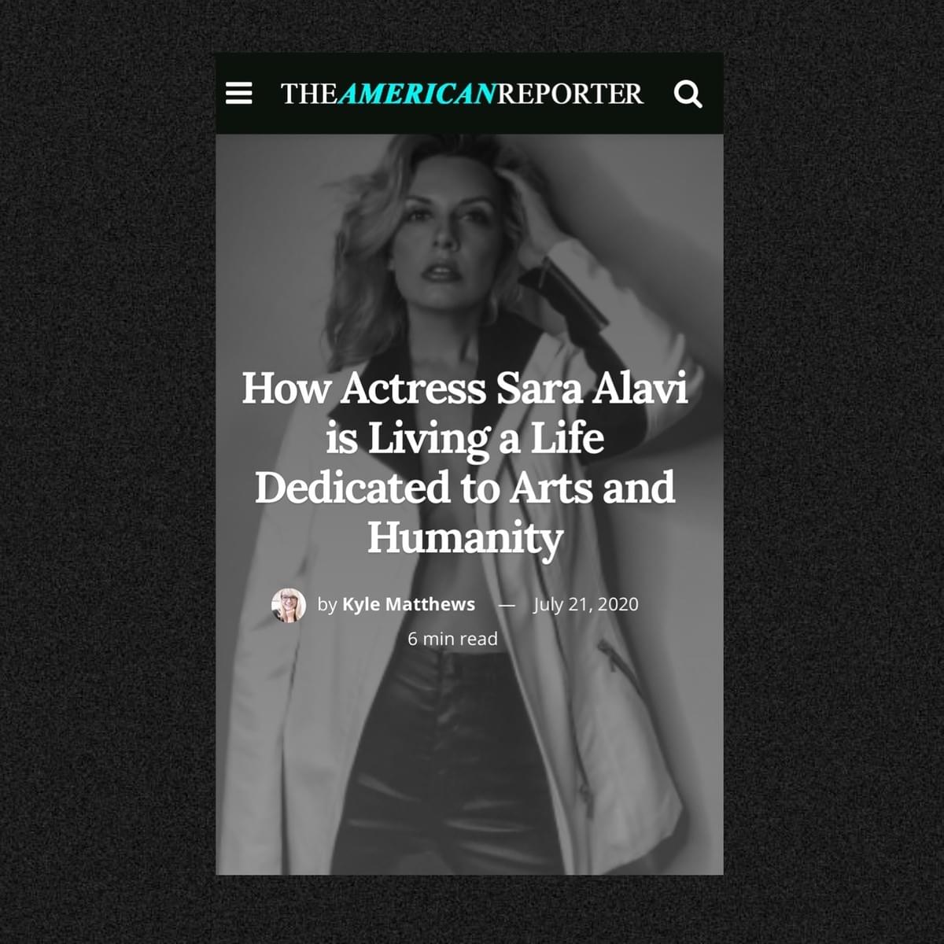Screen dimensions: 944x944
Task: Click the word Humanity in the headline
Action: coord(465,538)
